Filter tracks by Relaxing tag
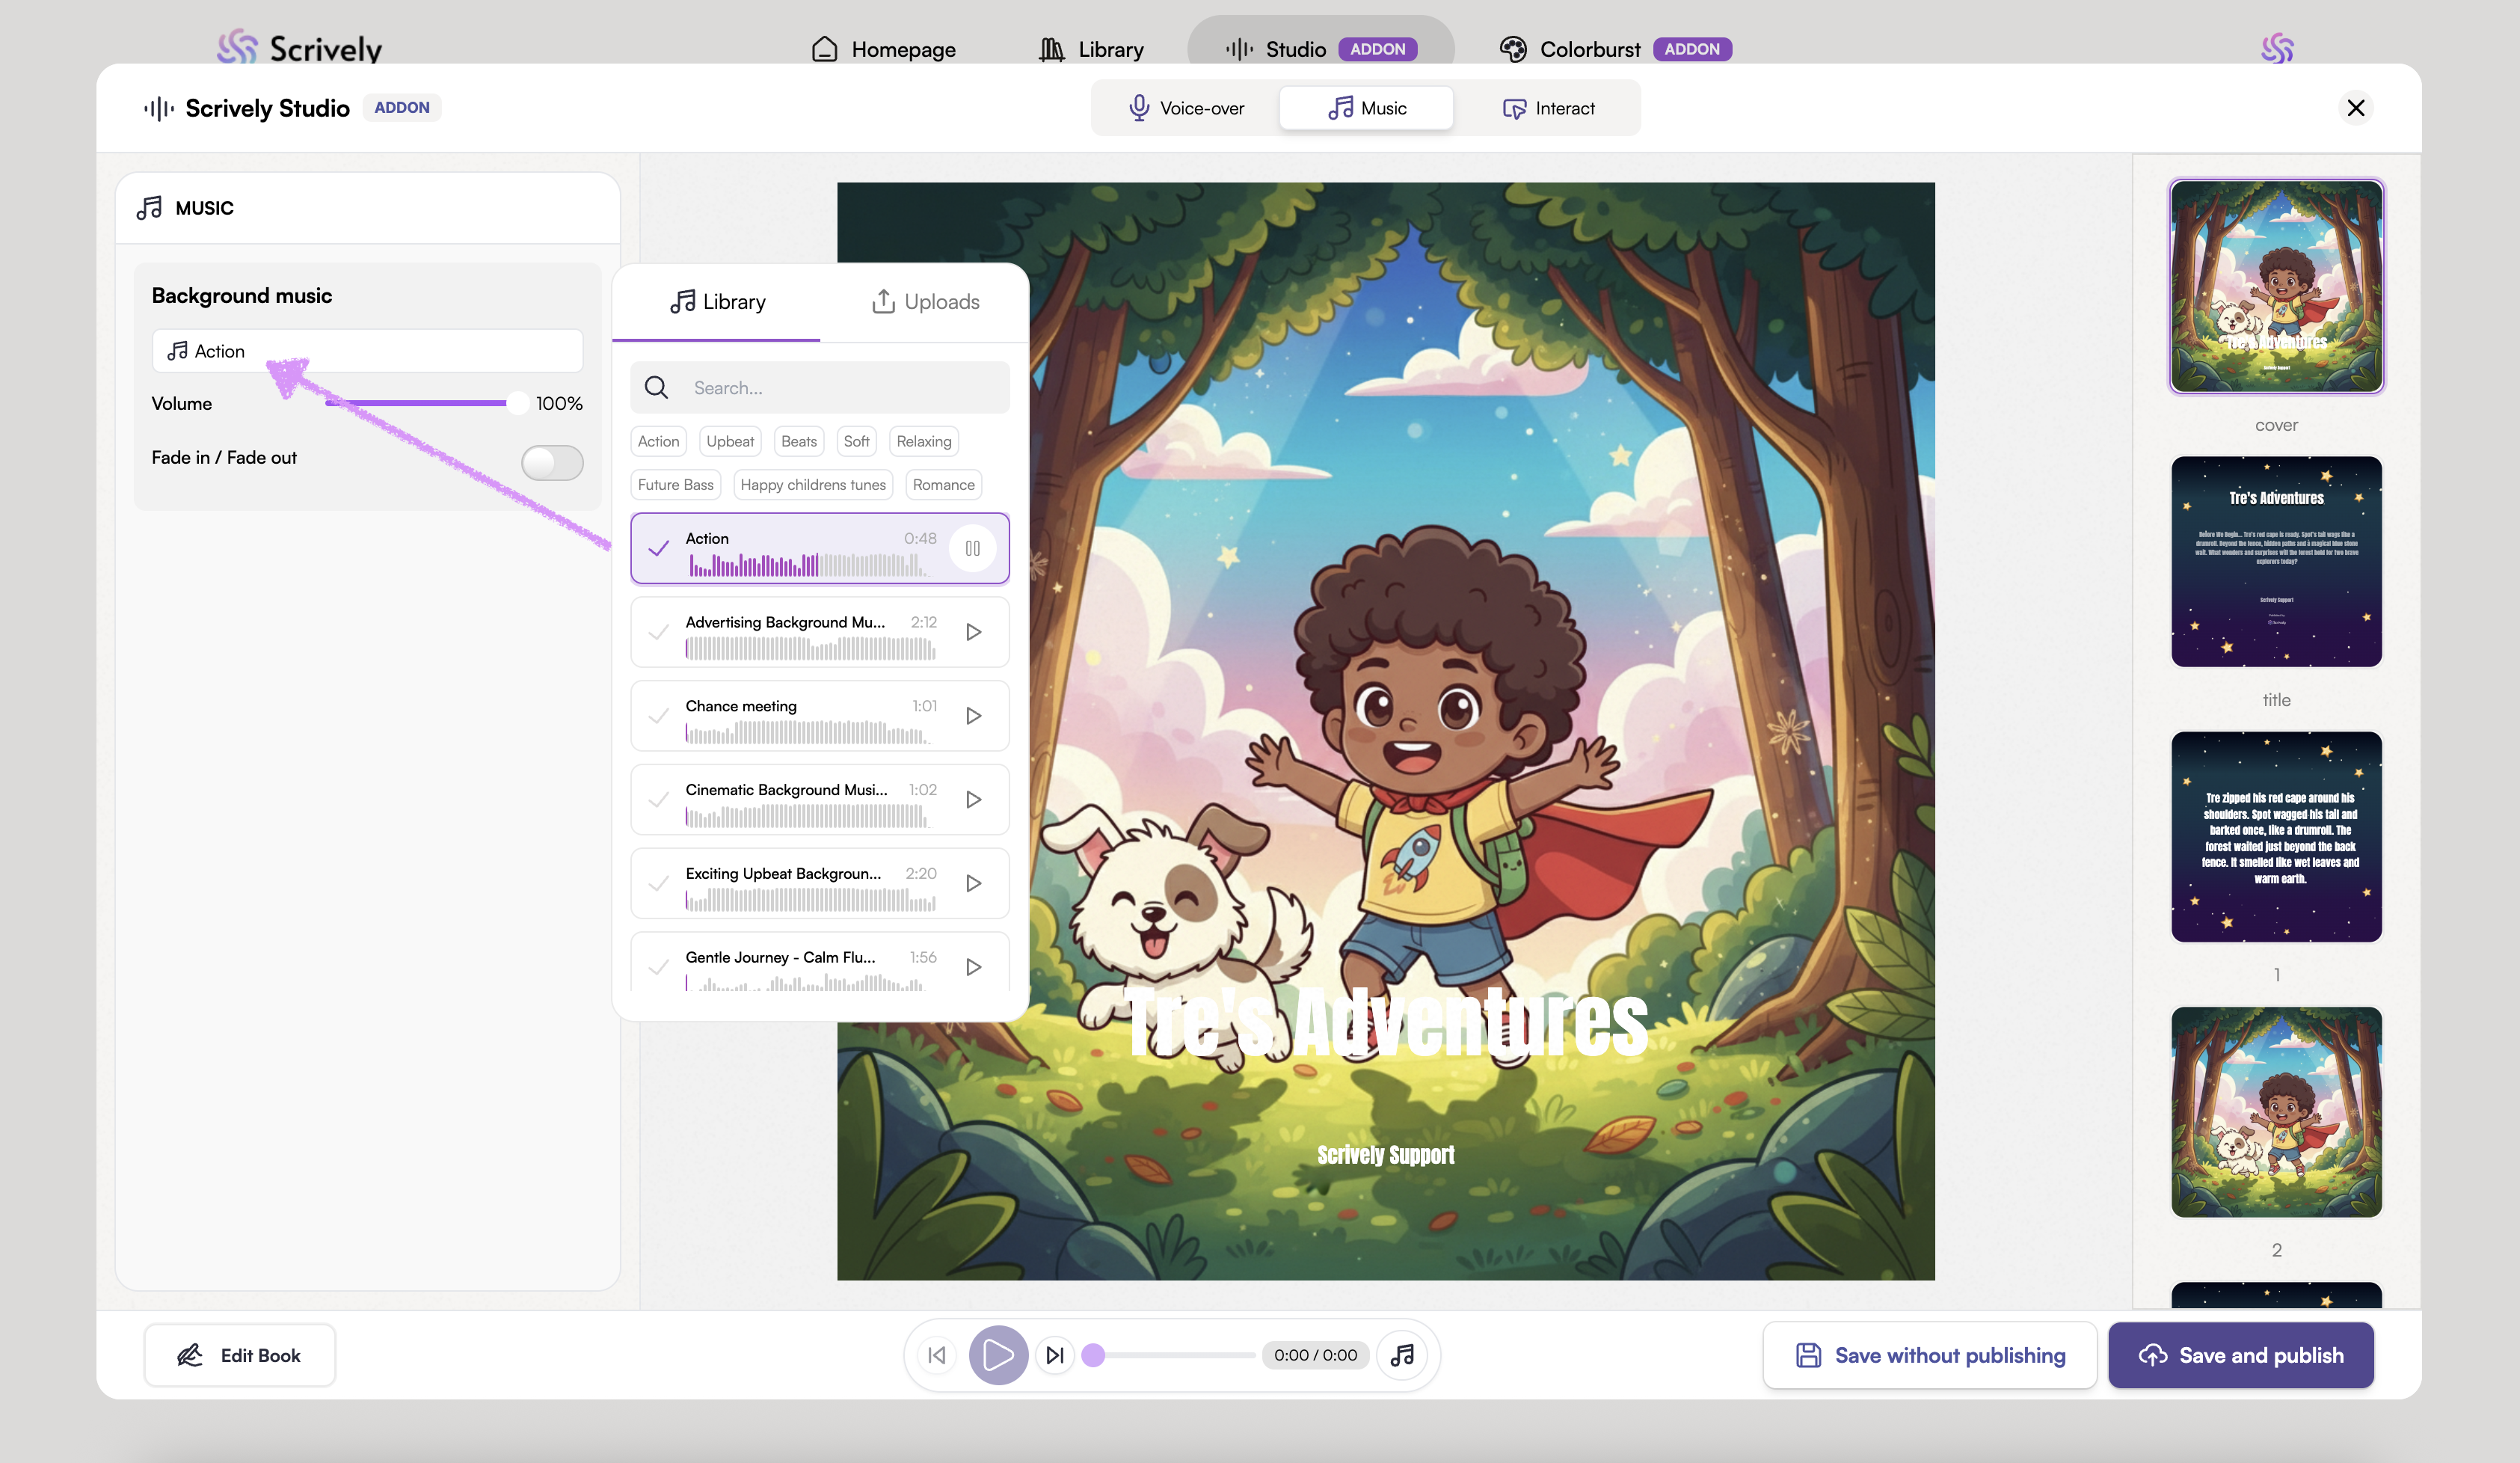Image resolution: width=2520 pixels, height=1463 pixels. [x=923, y=441]
